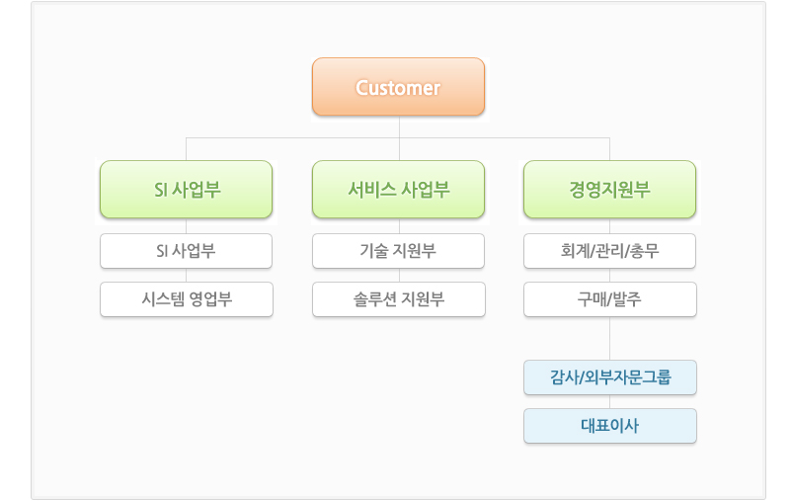Click the 솔루션 지원부 box
The image size is (790, 501).
click(x=399, y=299)
